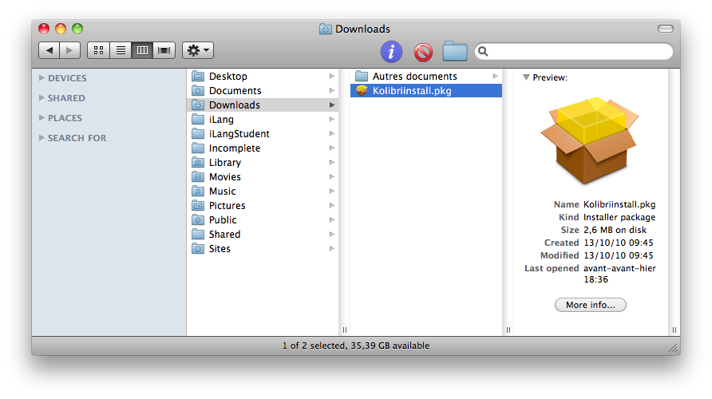Select the Kolibriinstall.pkg file
Screen dimensions: 712x399
tap(426, 91)
